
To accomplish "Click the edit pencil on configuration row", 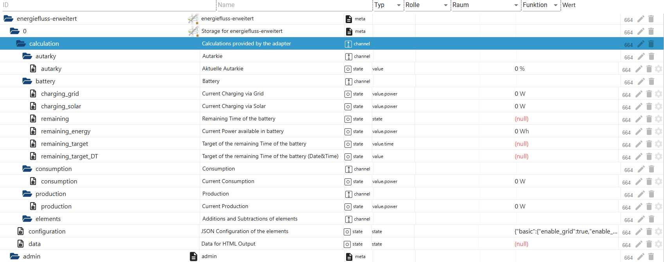I will click(639, 231).
